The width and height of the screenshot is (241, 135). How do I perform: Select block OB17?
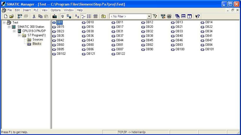[x=120, y=27]
